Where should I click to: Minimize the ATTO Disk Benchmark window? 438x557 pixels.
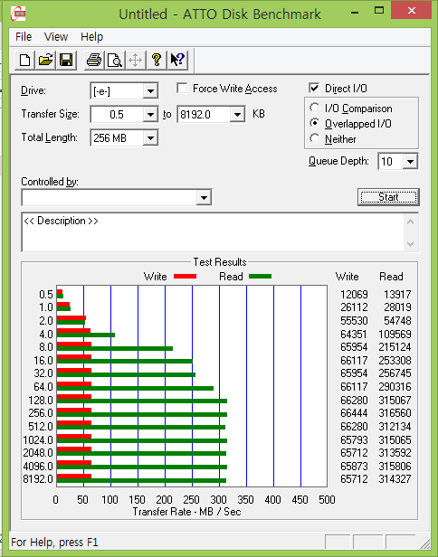[355, 12]
